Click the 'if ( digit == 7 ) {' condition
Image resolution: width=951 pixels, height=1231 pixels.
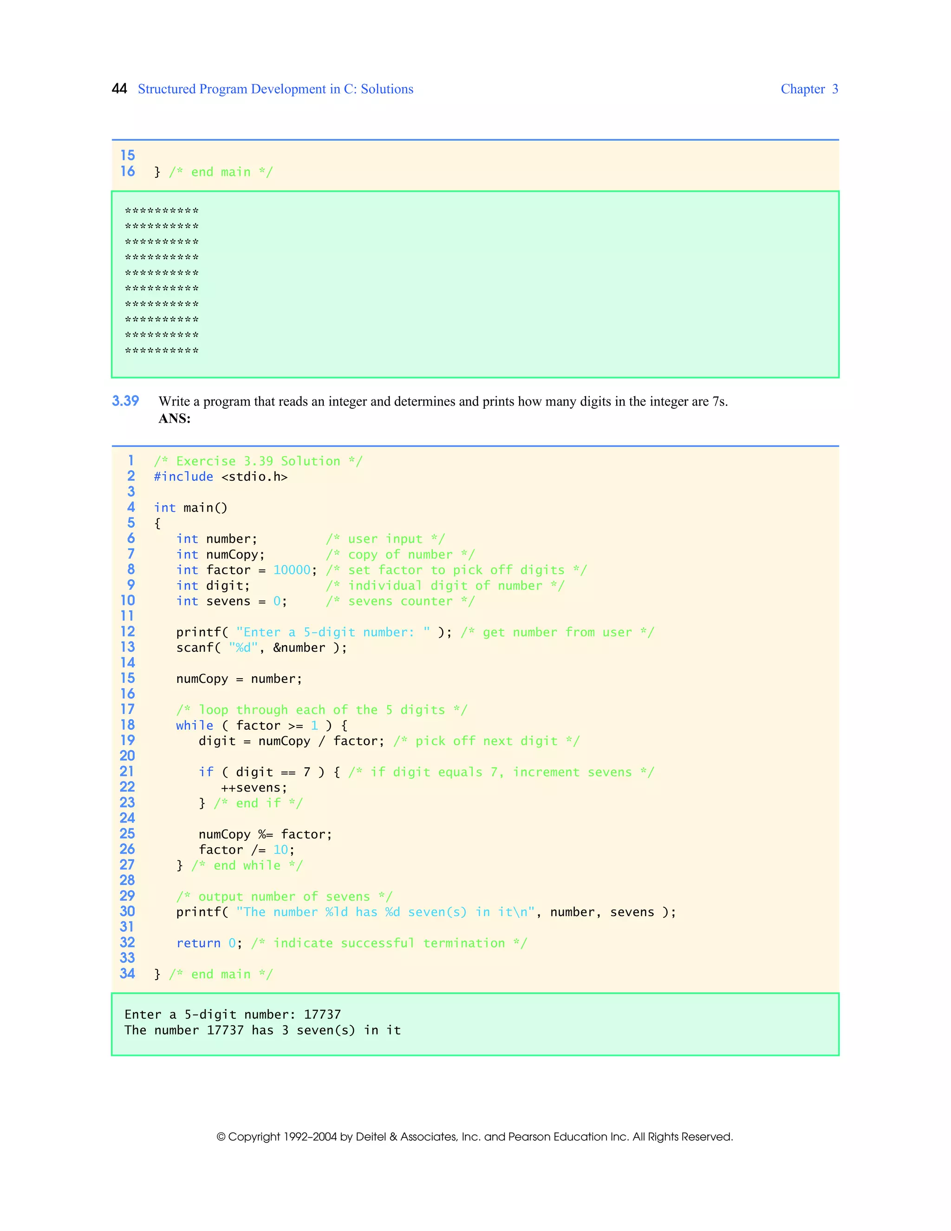point(269,772)
